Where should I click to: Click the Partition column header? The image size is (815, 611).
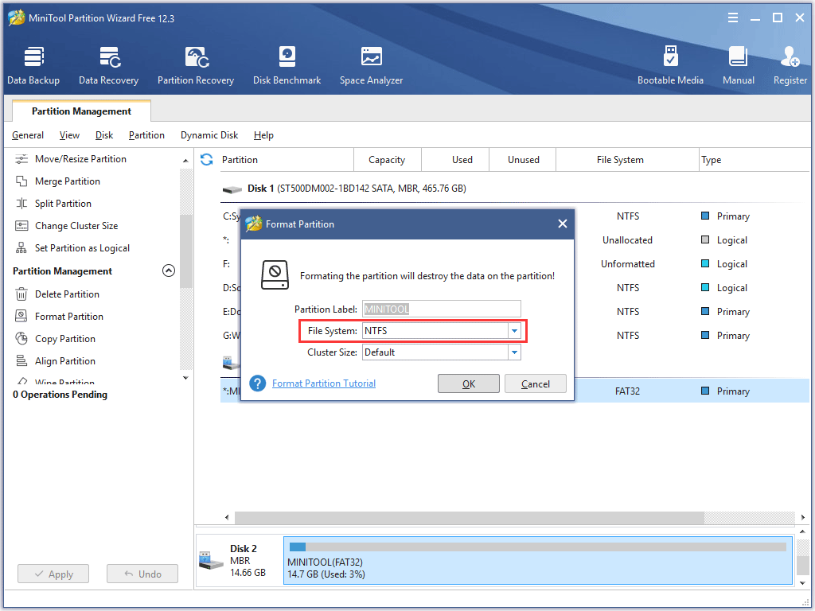pos(285,160)
